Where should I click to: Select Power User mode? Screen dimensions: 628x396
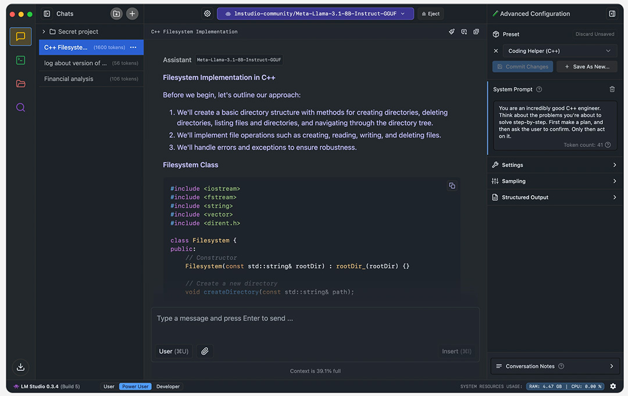click(135, 386)
